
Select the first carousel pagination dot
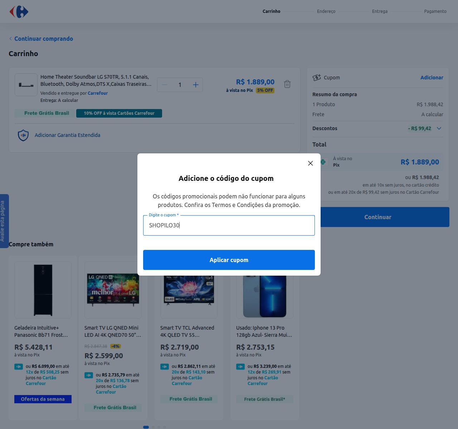[146, 427]
